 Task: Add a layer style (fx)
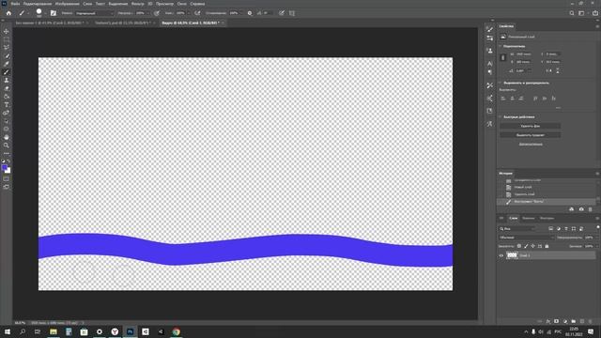coord(548,321)
